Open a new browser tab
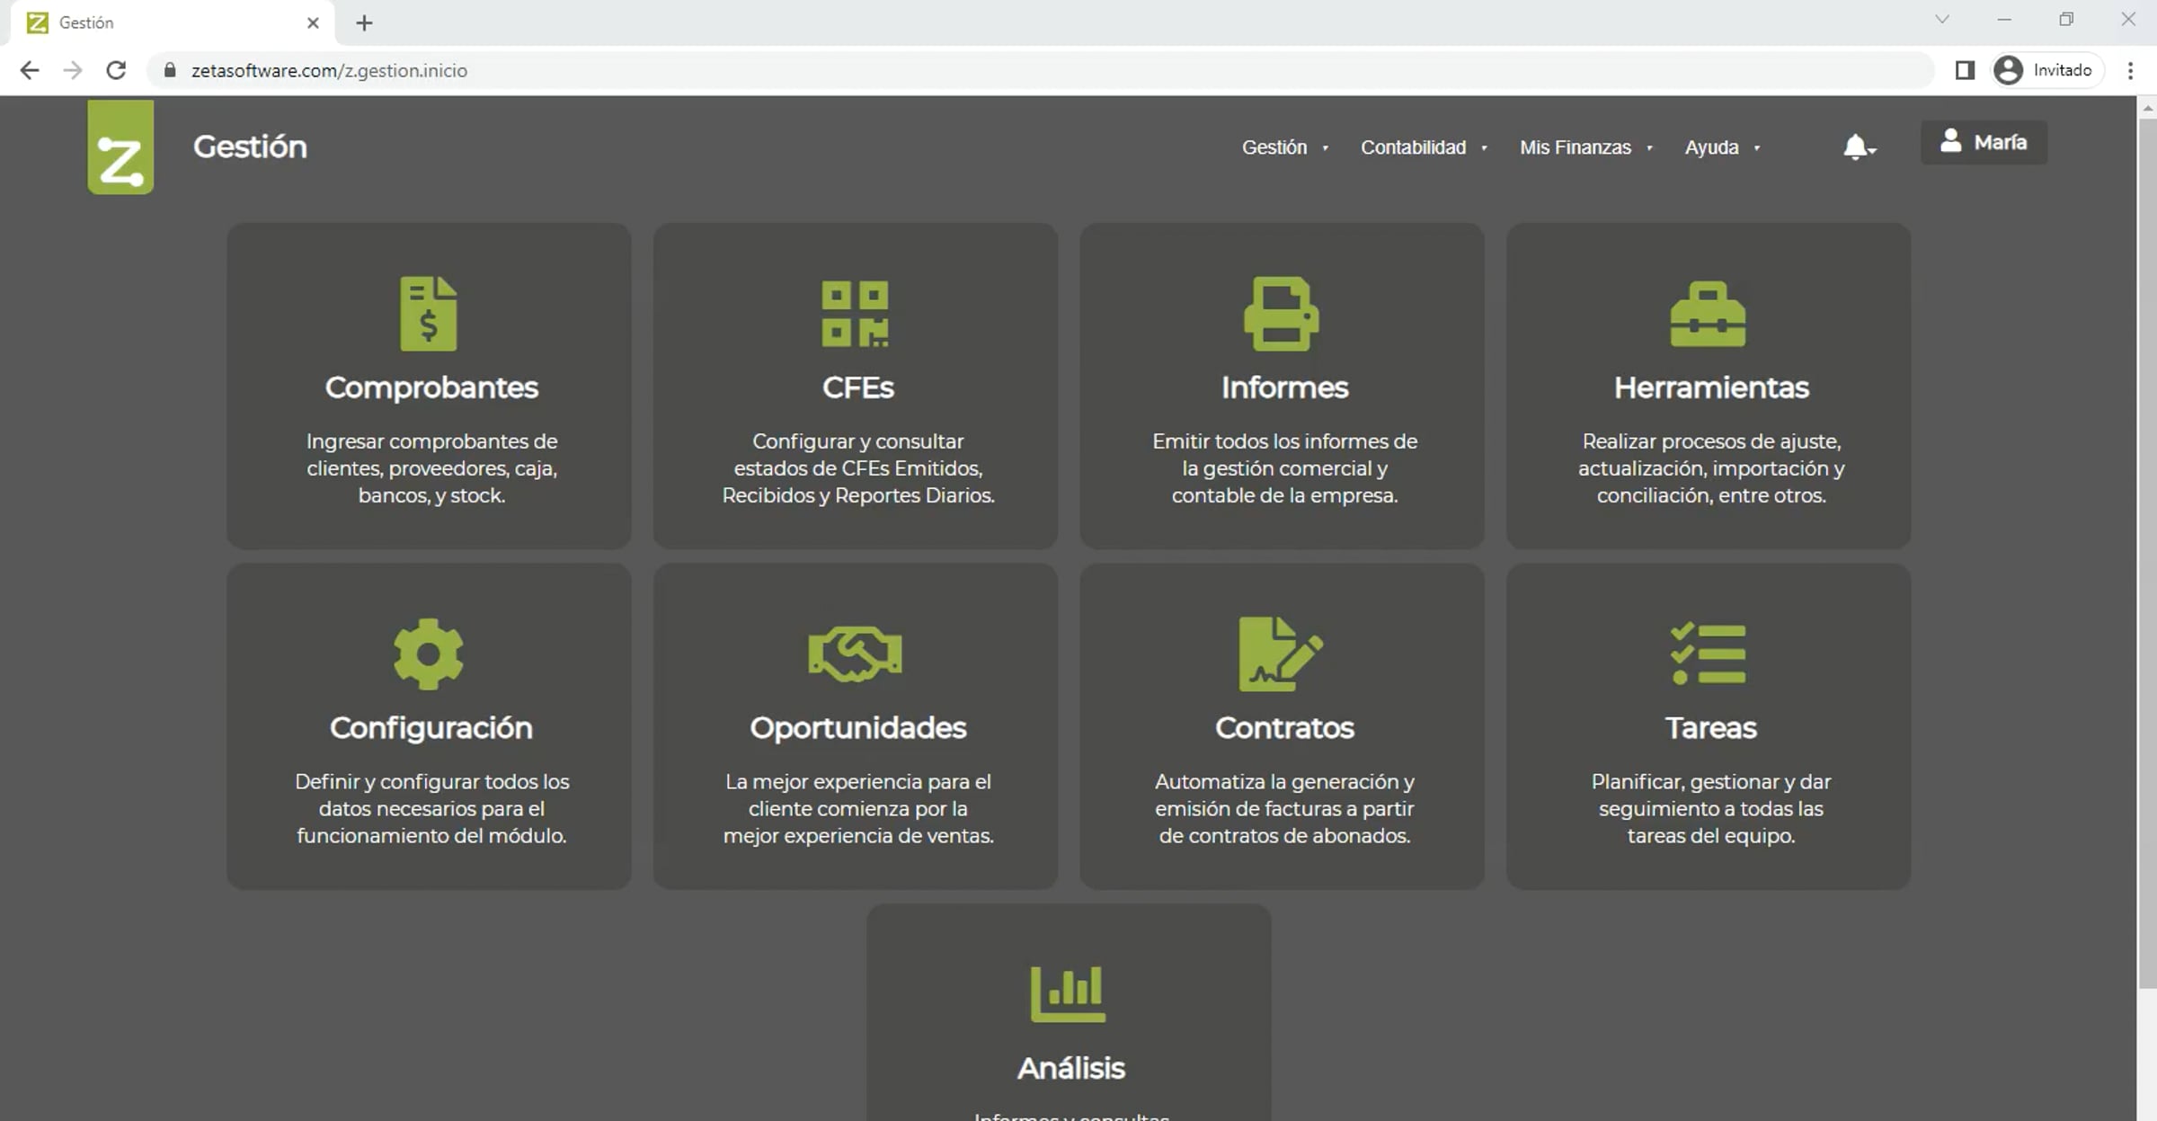This screenshot has height=1121, width=2157. click(x=364, y=23)
